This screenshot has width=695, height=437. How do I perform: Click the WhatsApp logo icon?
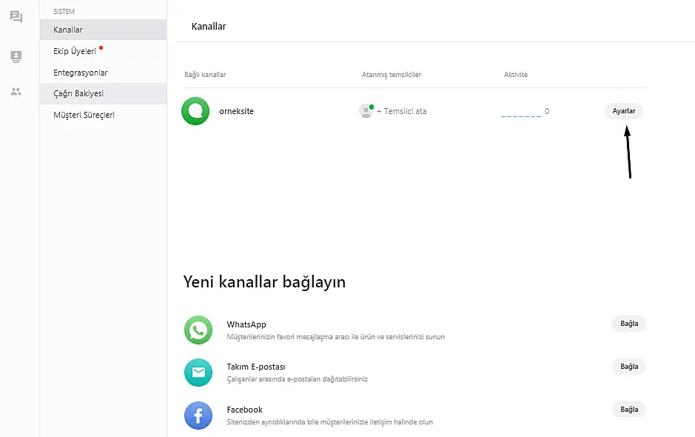198,330
